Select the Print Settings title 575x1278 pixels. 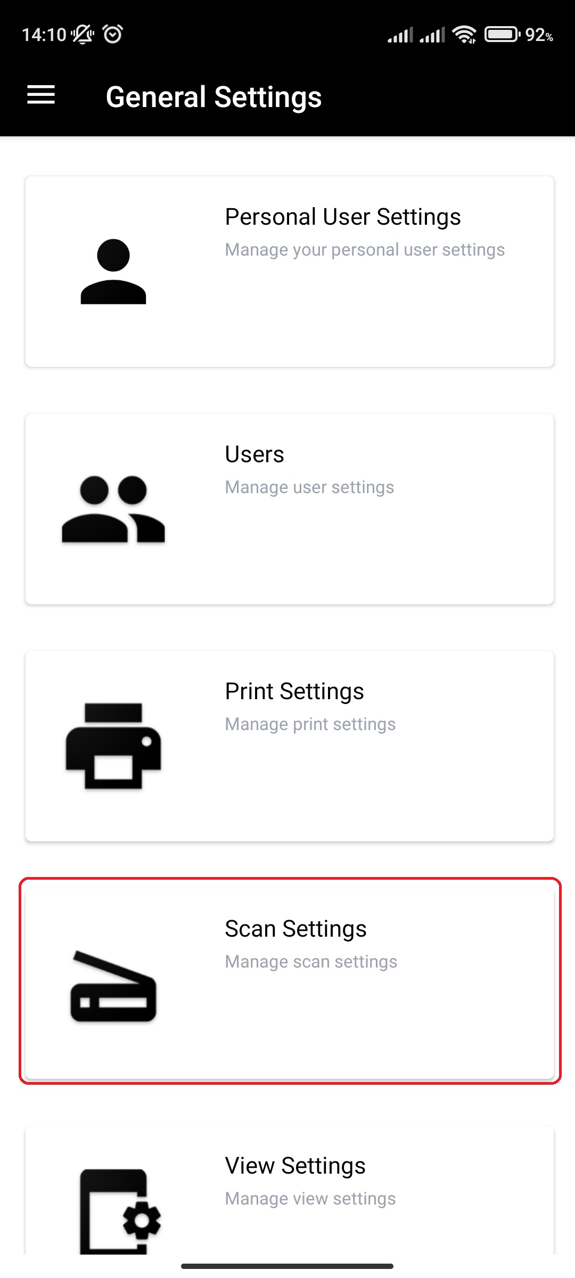[x=294, y=691]
